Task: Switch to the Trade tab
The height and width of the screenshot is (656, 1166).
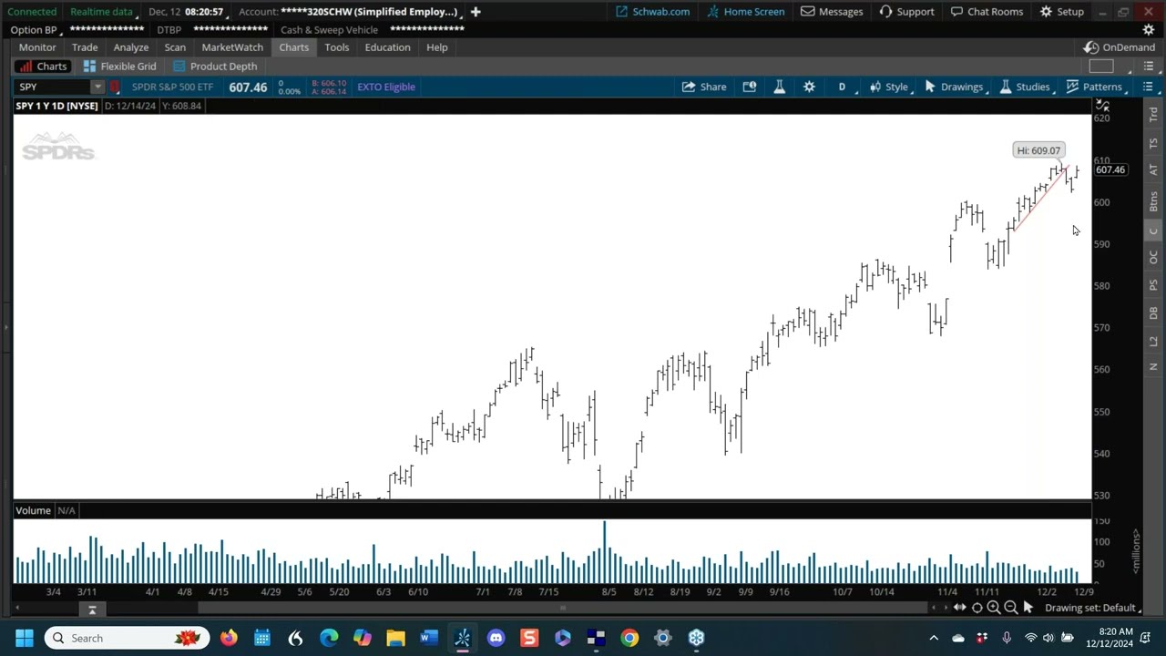Action: [85, 47]
